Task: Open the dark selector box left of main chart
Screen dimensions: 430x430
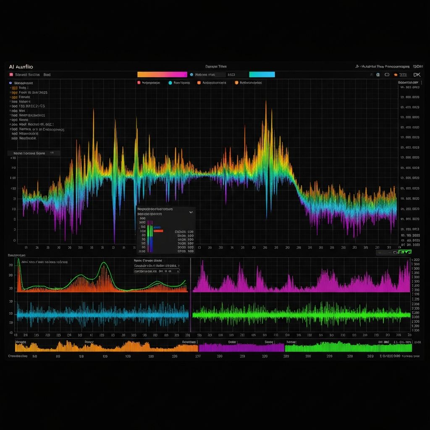Action: tap(34, 153)
